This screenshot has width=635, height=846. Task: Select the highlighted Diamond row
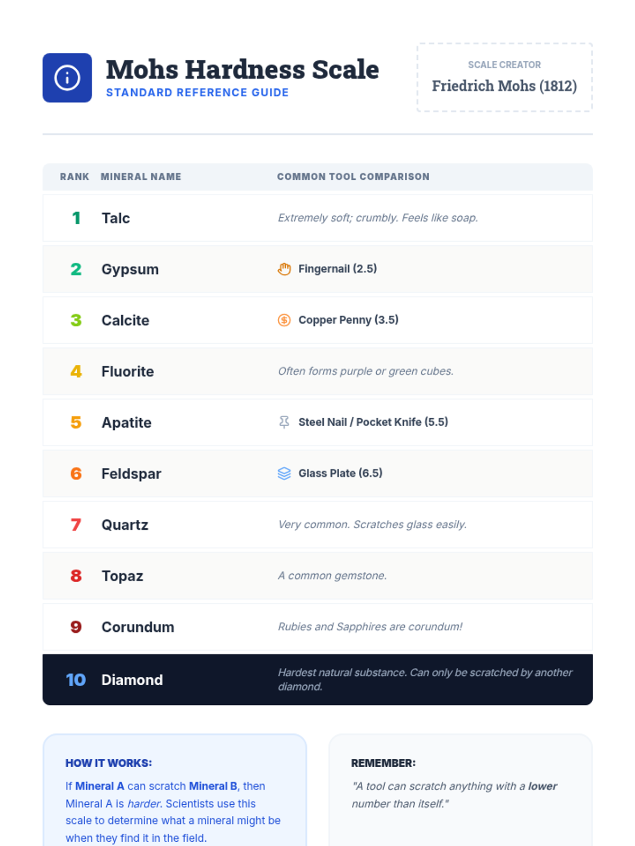(317, 679)
